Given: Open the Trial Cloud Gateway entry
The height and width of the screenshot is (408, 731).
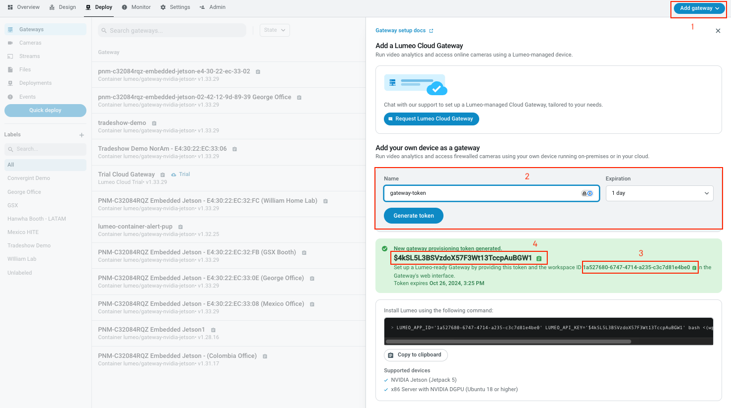Looking at the screenshot, I should [228, 178].
